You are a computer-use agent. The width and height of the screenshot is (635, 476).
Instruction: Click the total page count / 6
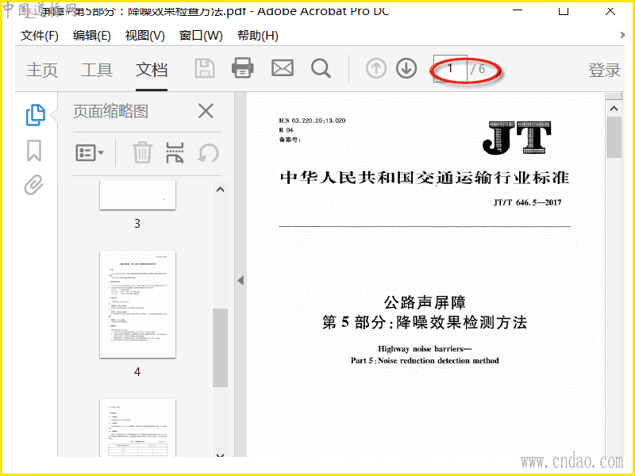point(478,69)
